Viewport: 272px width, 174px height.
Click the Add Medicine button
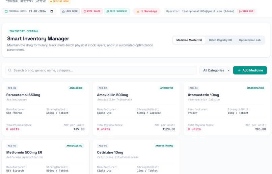pyautogui.click(x=250, y=70)
